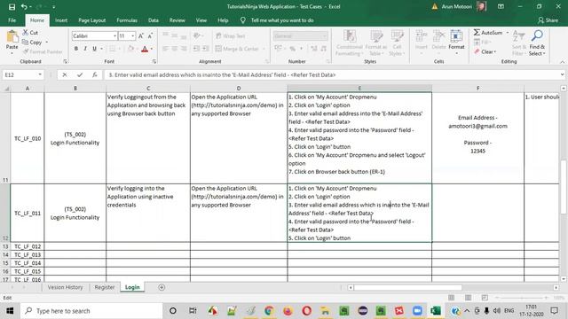Open Windows Start menu

[10, 311]
